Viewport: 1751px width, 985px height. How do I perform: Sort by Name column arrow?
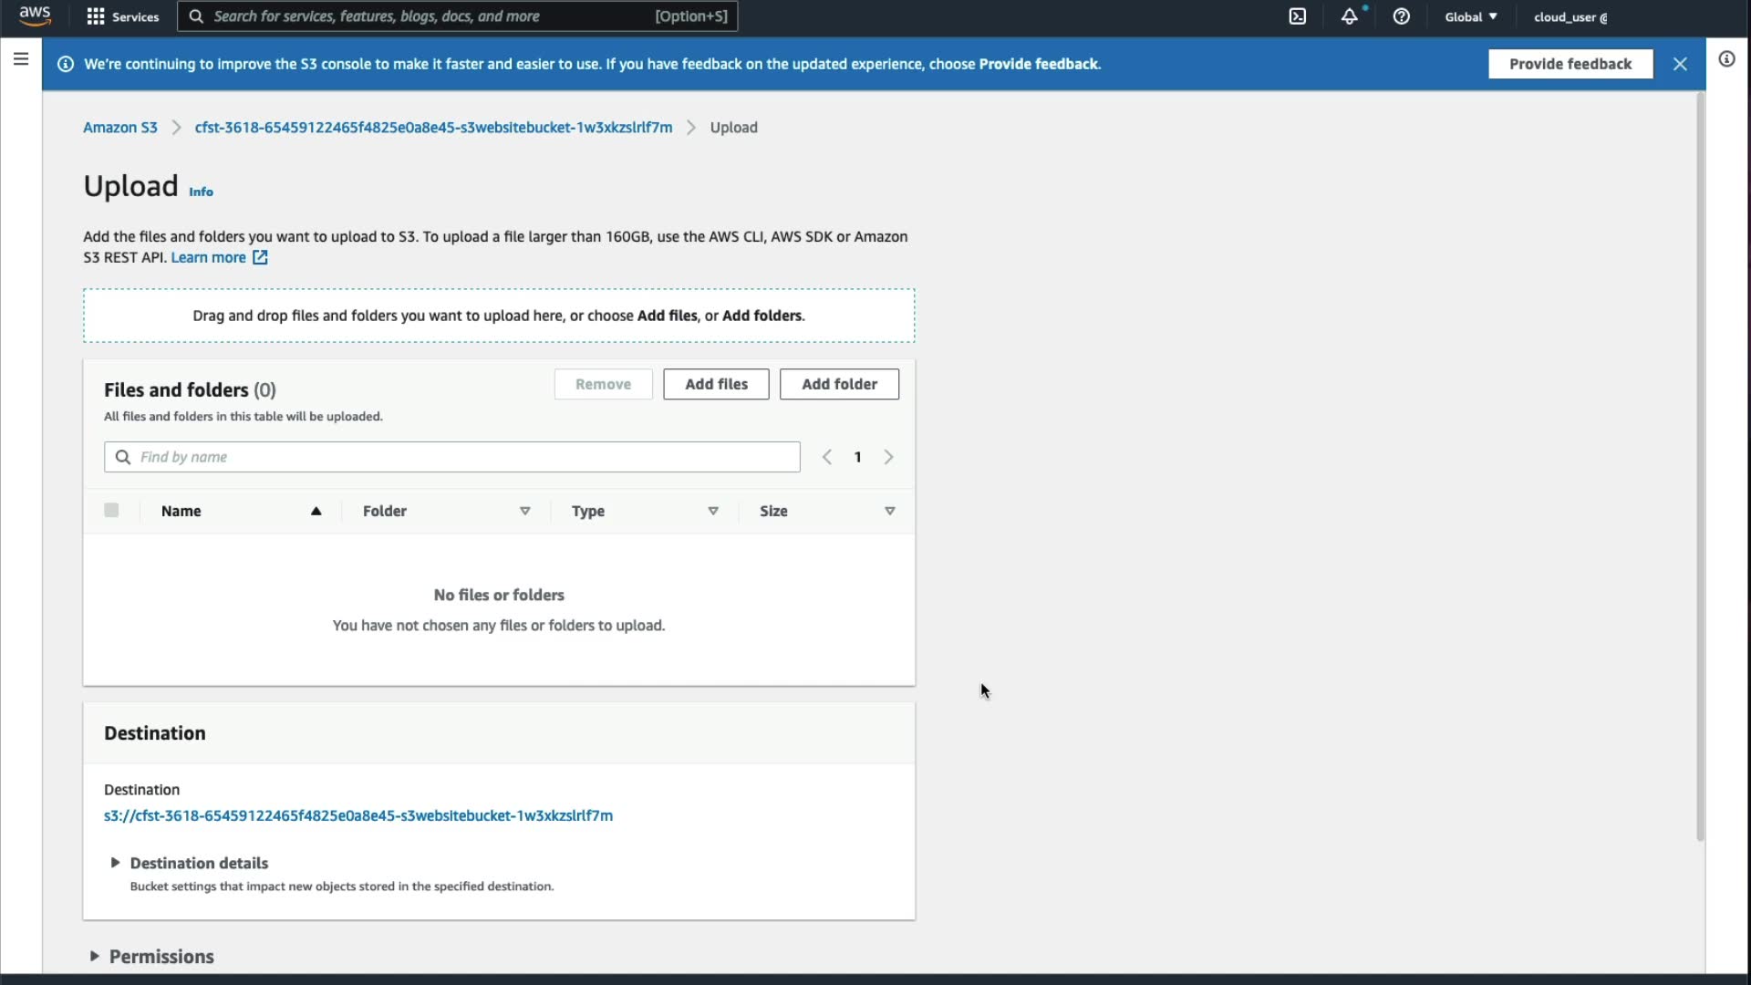(316, 511)
